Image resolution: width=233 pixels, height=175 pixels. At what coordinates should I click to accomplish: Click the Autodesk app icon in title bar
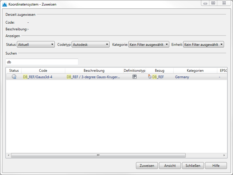4,4
